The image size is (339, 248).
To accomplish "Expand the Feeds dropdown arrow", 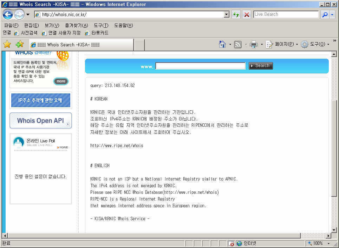I will (246, 45).
